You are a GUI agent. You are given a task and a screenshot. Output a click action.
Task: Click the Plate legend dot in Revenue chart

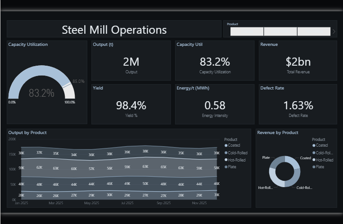click(x=314, y=167)
